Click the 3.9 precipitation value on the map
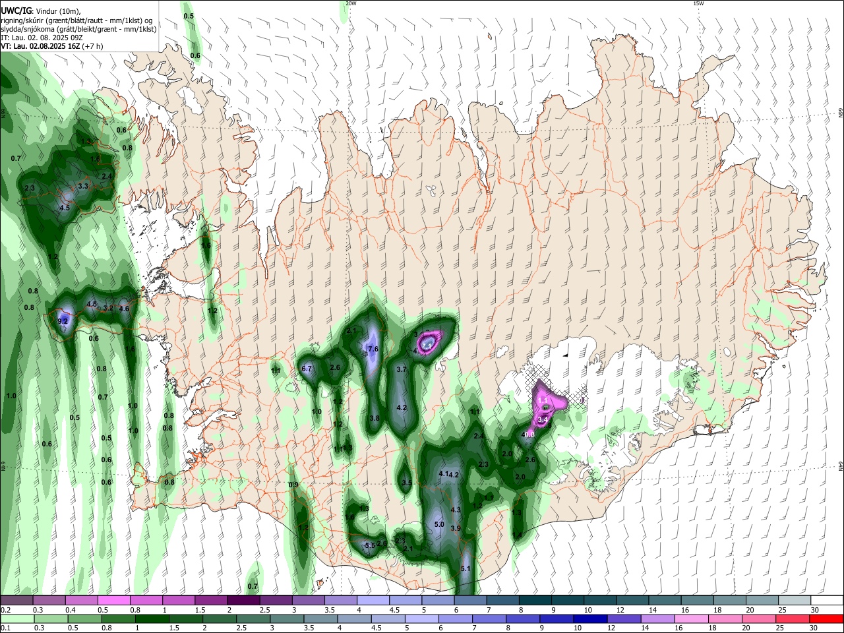 [456, 528]
